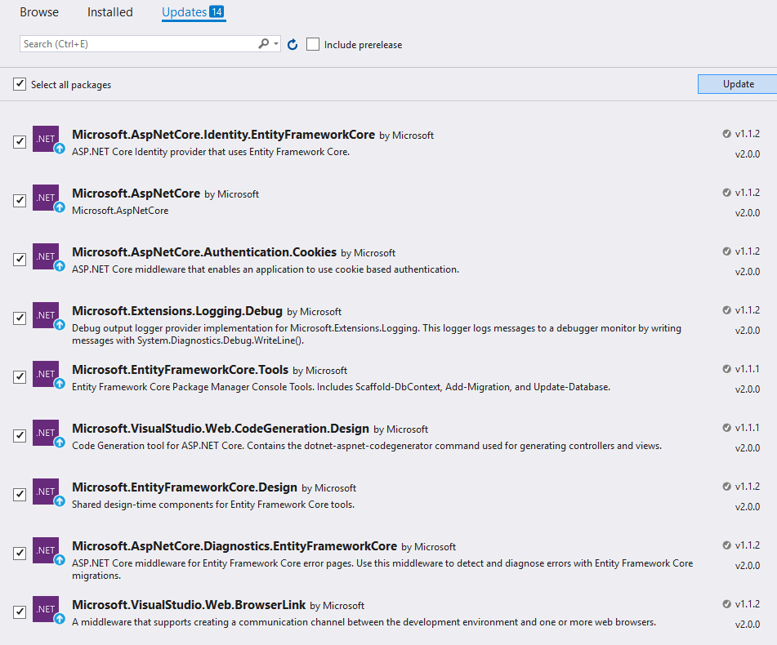The image size is (777, 645).
Task: Click the magnifier search icon
Action: point(264,43)
